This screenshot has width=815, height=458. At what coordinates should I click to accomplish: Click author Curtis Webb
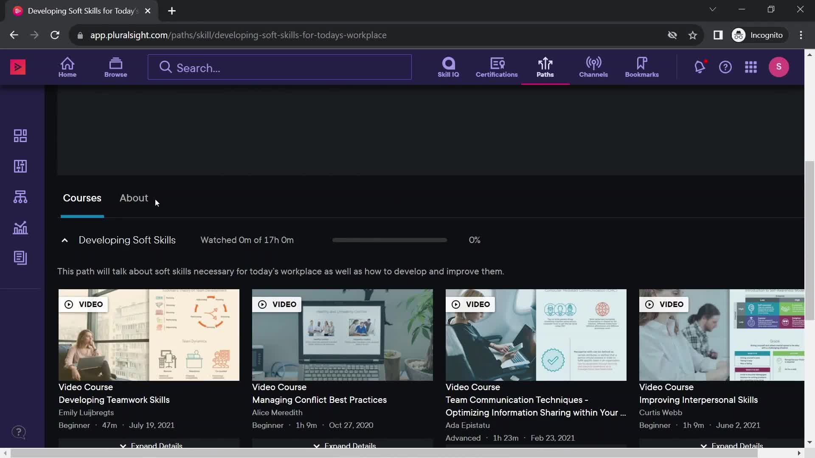tap(660, 413)
